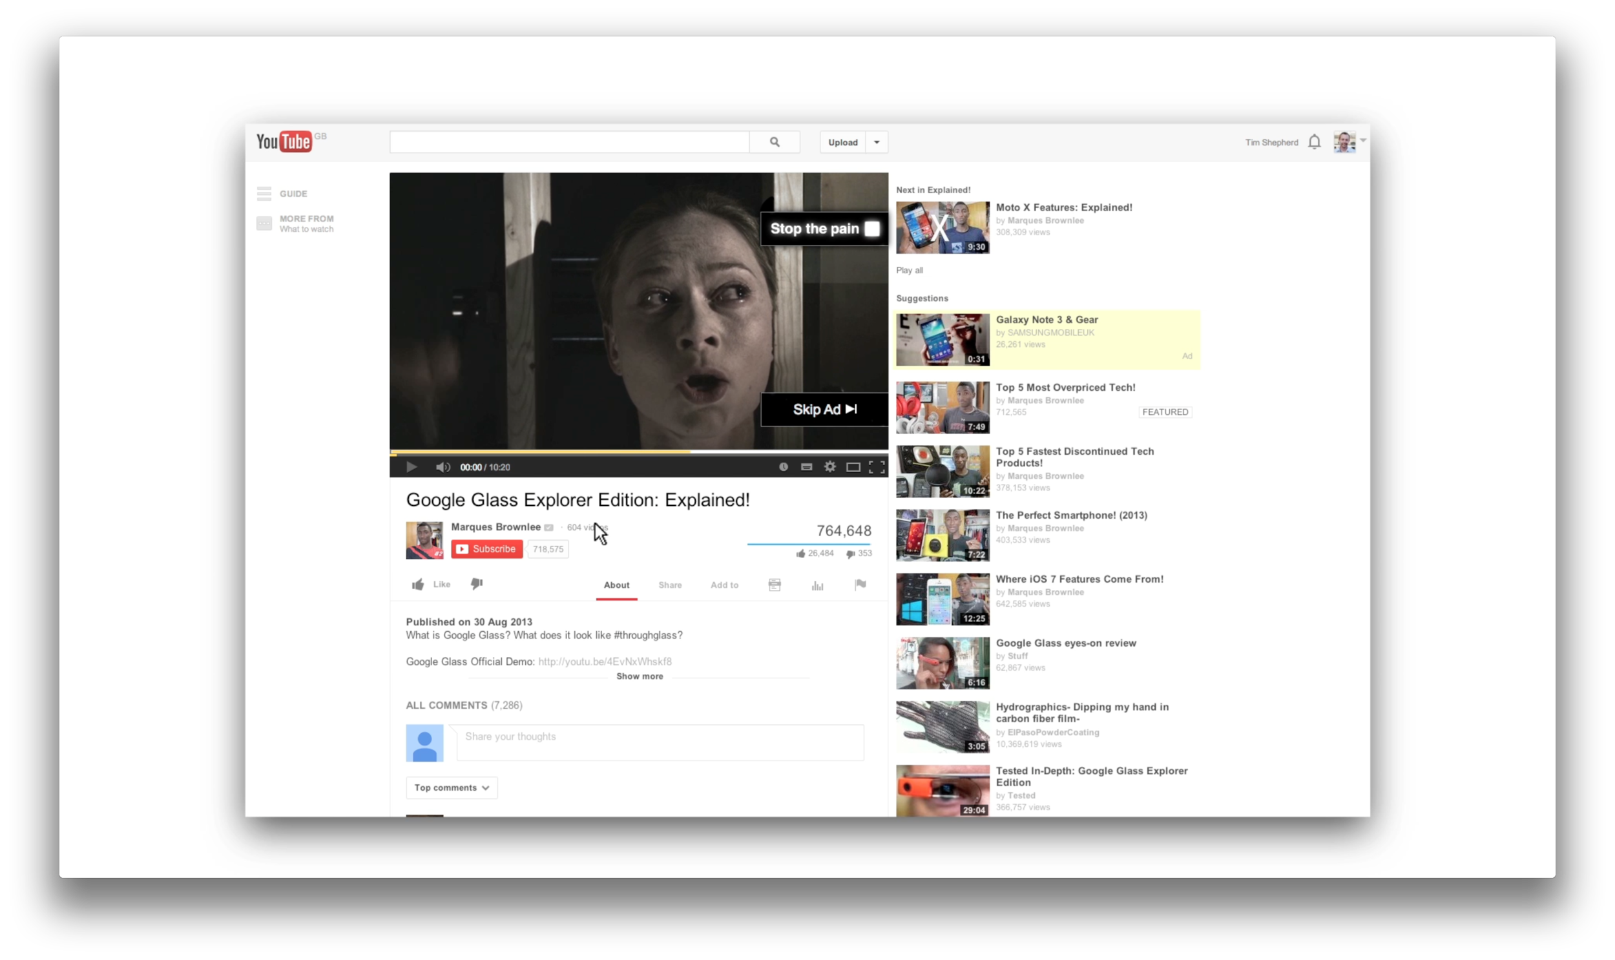Open Where iOS 7 Features Come From!
Image resolution: width=1615 pixels, height=960 pixels.
click(1079, 579)
